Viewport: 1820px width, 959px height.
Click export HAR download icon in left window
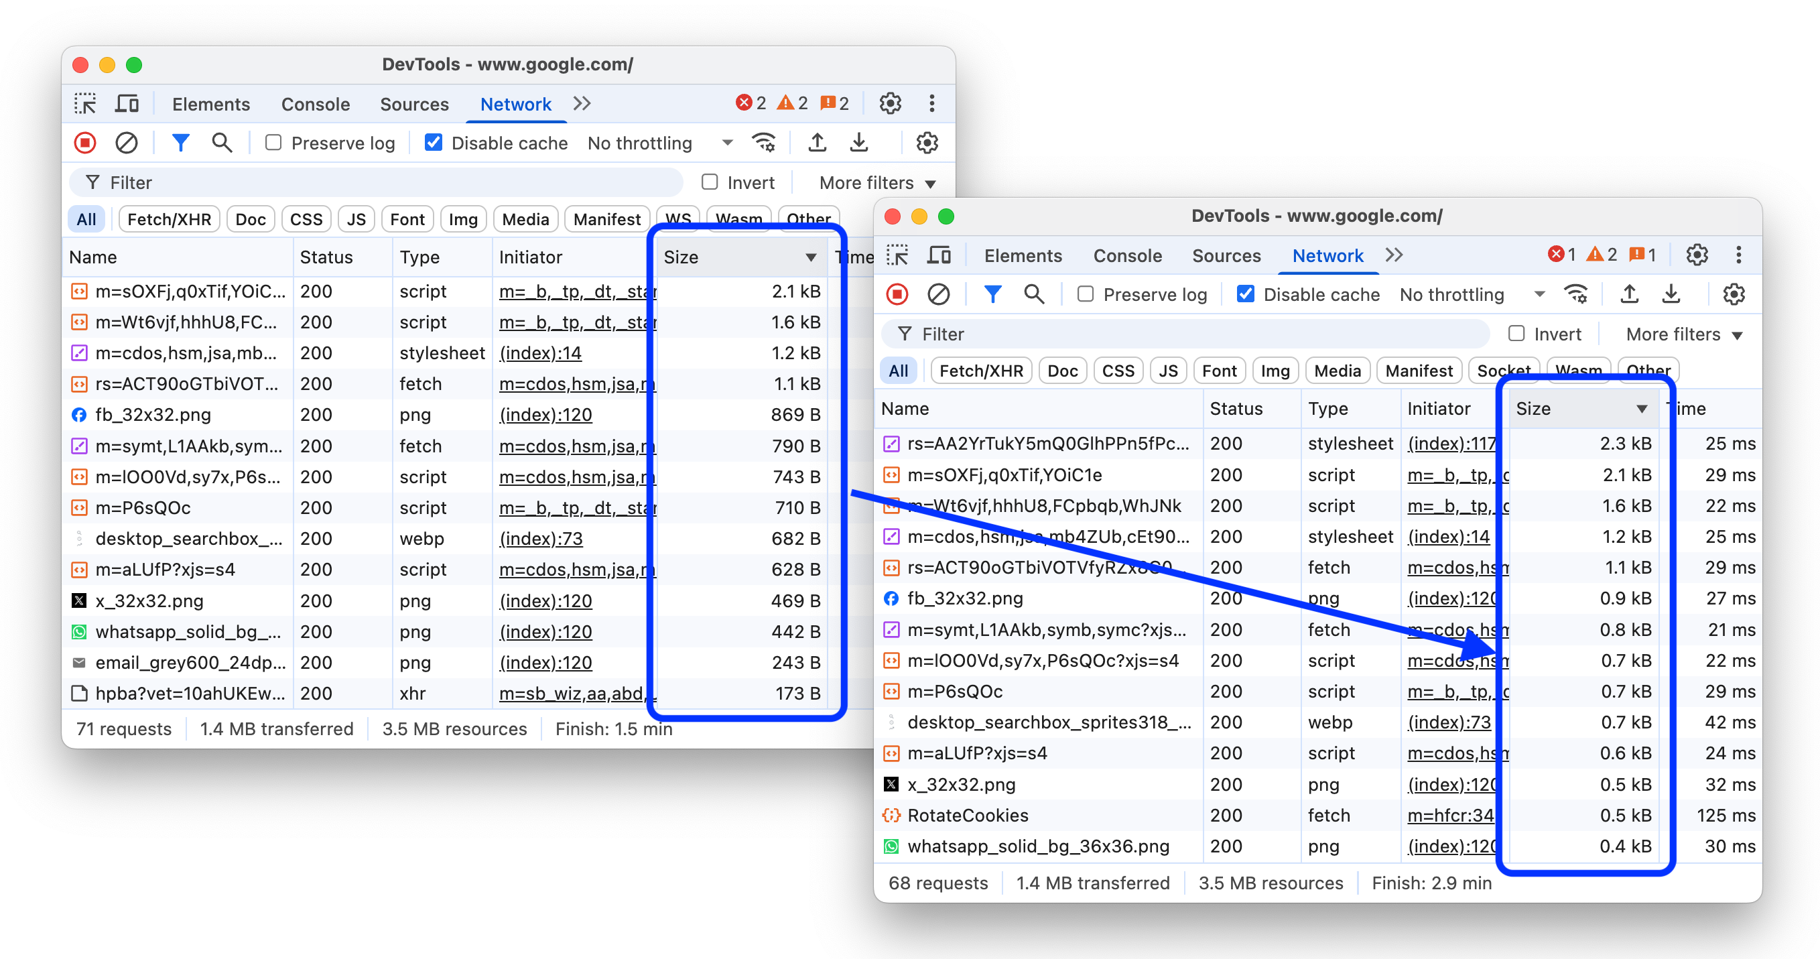click(x=859, y=143)
